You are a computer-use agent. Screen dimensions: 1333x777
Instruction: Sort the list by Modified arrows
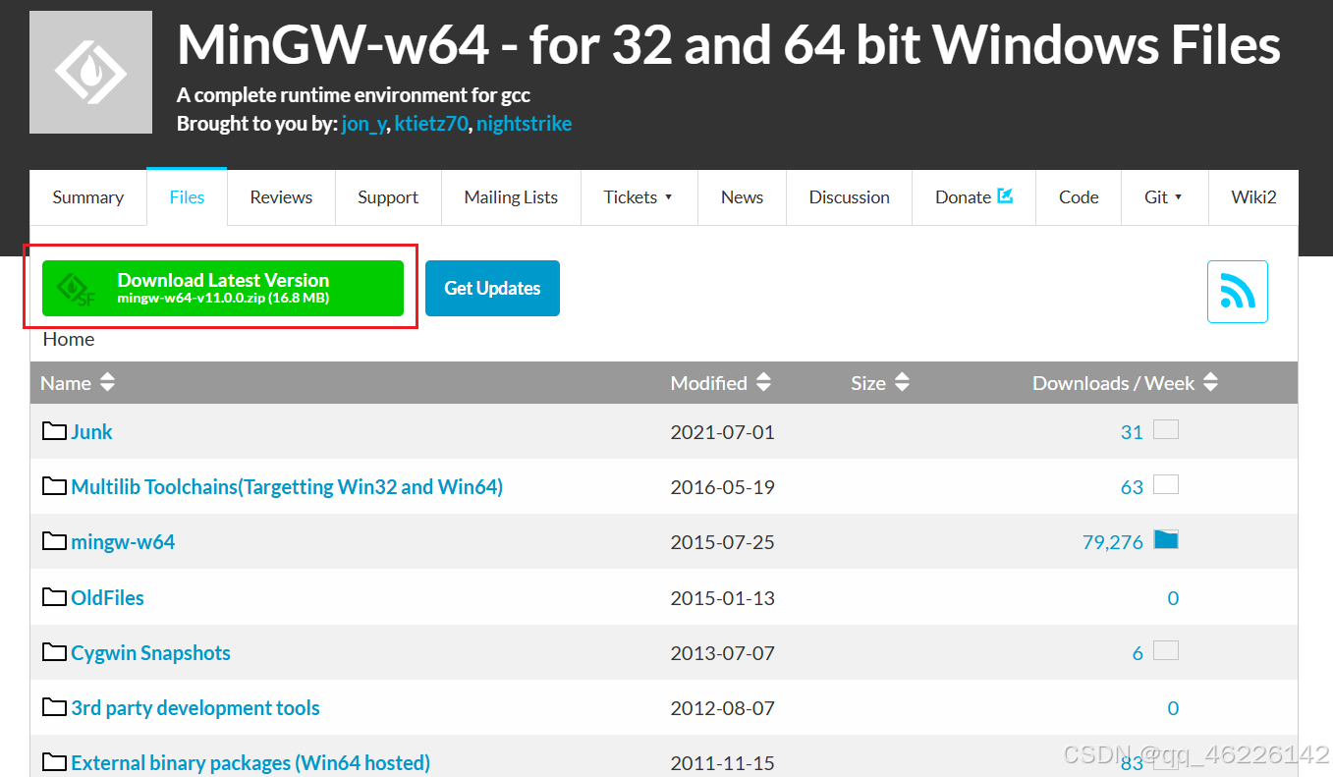(763, 382)
